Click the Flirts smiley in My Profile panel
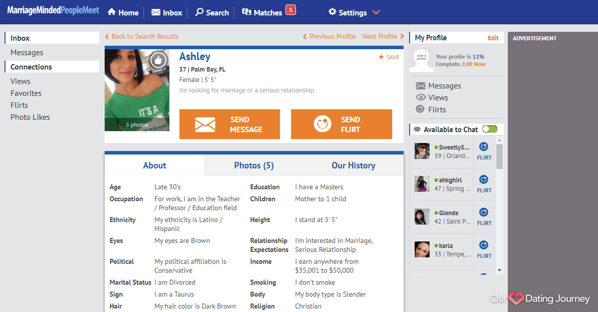 (421, 110)
